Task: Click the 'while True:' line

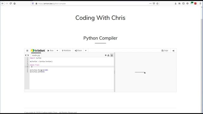Action: pos(35,65)
